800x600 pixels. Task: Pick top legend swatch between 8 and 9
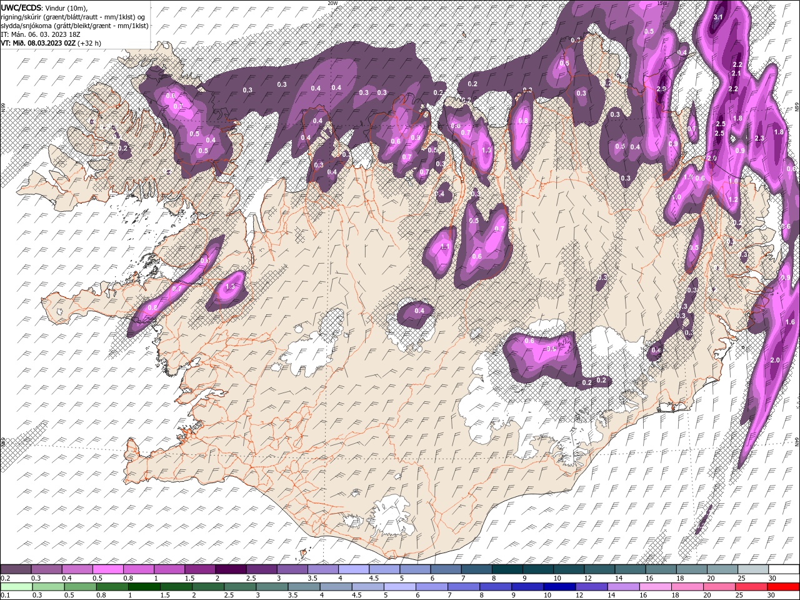click(x=507, y=569)
